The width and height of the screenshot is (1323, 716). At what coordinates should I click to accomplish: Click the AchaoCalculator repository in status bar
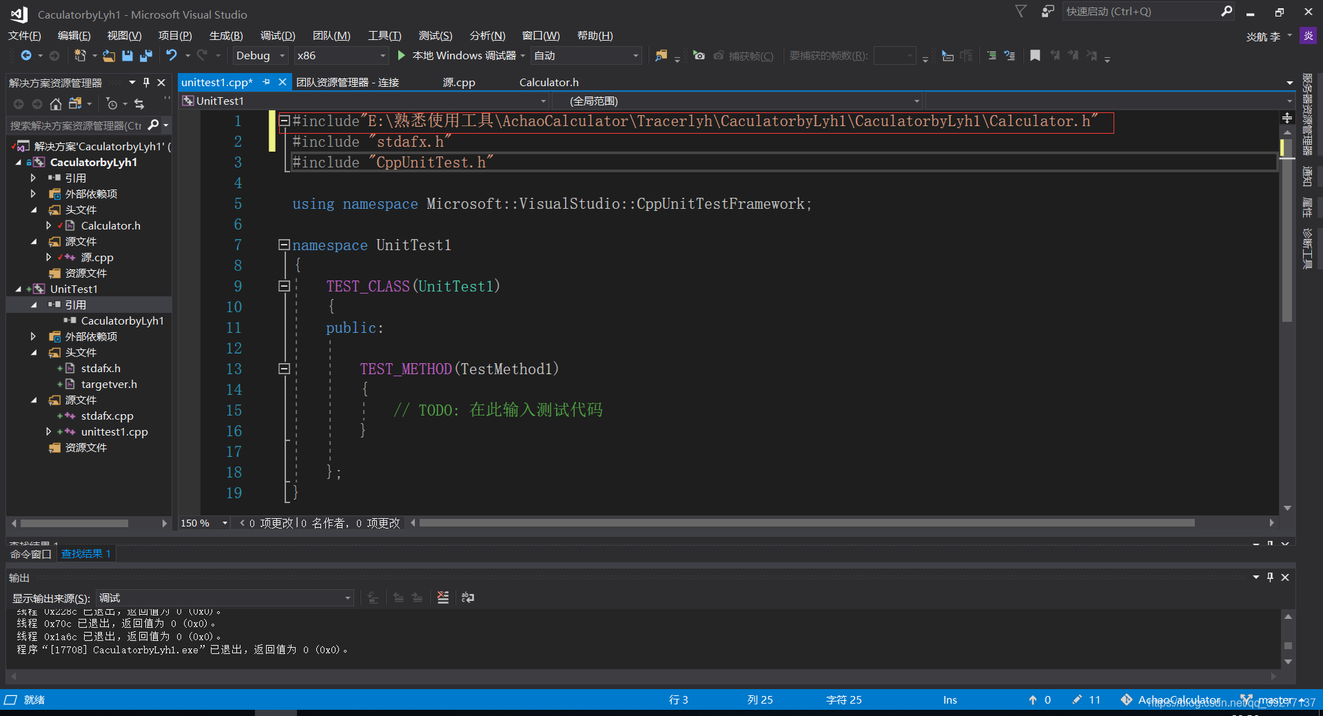point(1170,699)
